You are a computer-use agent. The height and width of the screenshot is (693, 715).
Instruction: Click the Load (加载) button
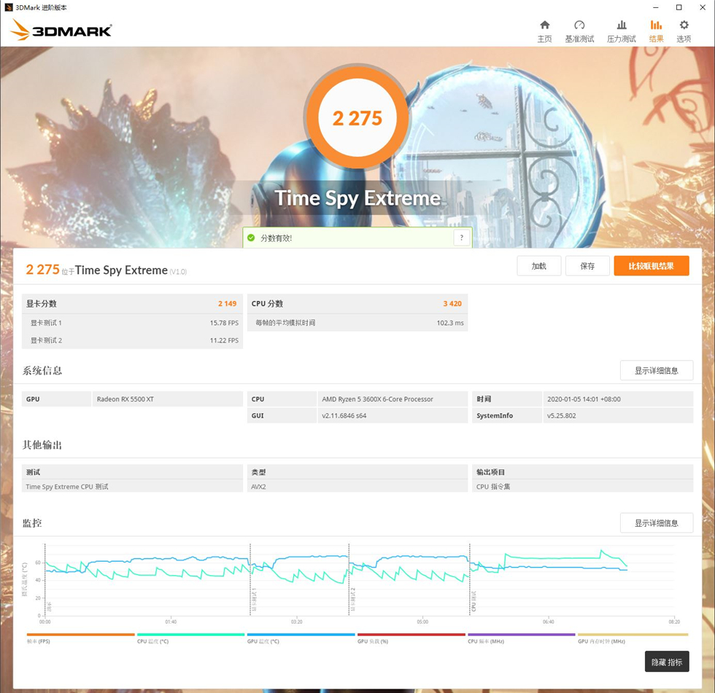click(538, 266)
